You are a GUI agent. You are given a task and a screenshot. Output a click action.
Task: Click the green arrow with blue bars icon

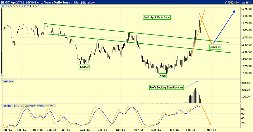22,6
